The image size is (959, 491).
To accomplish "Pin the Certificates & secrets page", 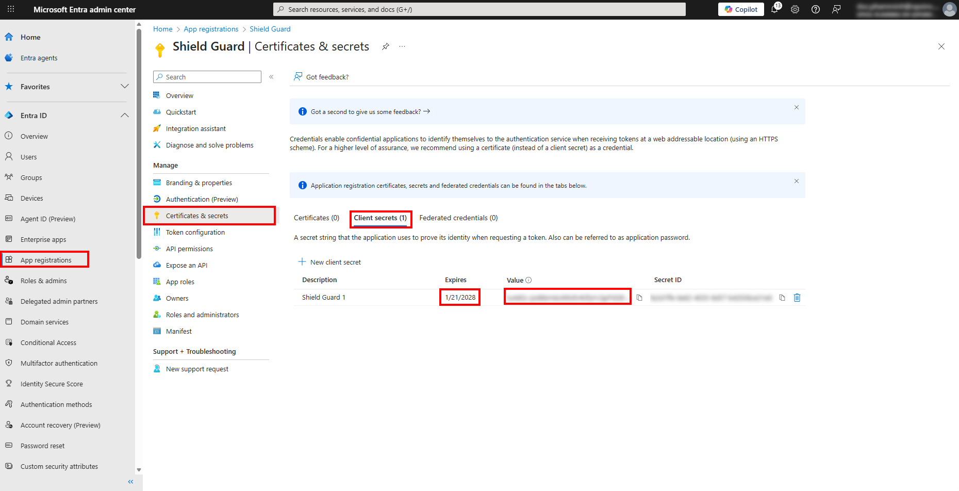I will tap(385, 46).
